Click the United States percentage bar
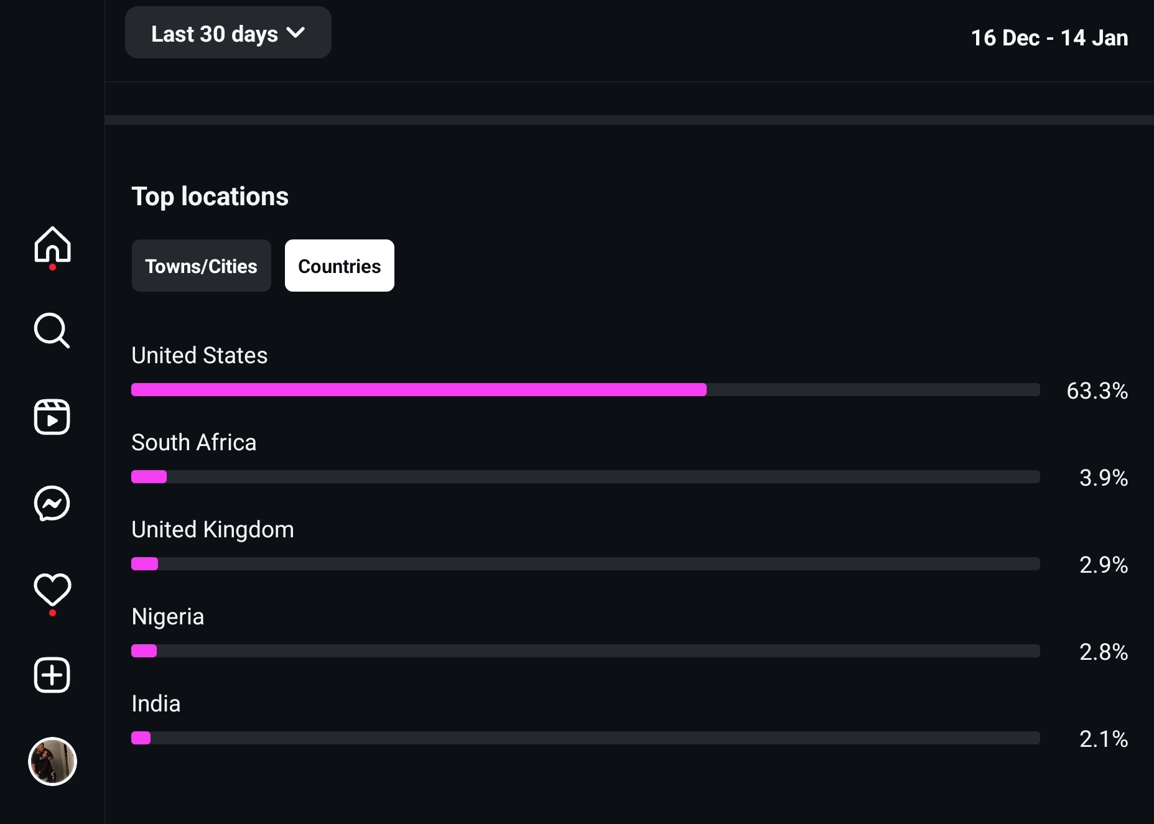Image resolution: width=1154 pixels, height=824 pixels. point(585,390)
